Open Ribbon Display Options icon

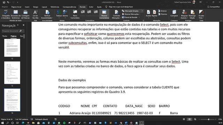click(200, 2)
